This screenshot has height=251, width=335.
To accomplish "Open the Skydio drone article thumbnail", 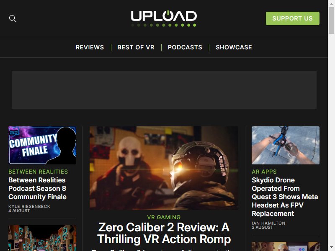I will click(x=286, y=145).
